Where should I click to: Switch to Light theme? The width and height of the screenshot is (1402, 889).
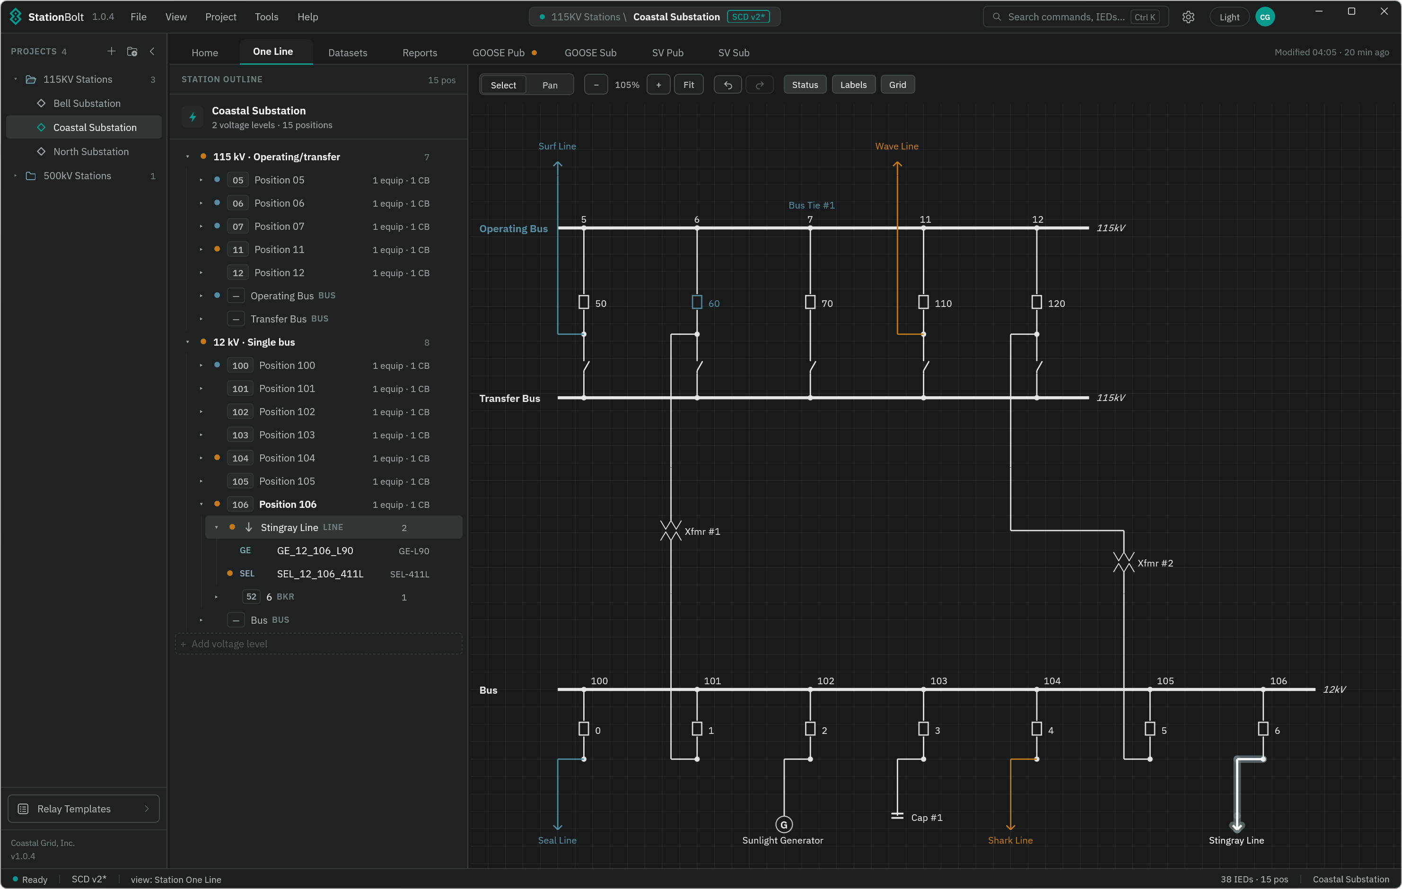tap(1229, 17)
